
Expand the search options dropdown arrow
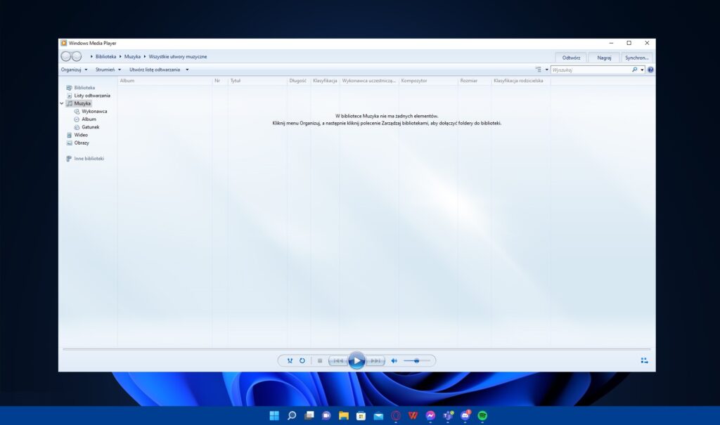[x=642, y=70]
